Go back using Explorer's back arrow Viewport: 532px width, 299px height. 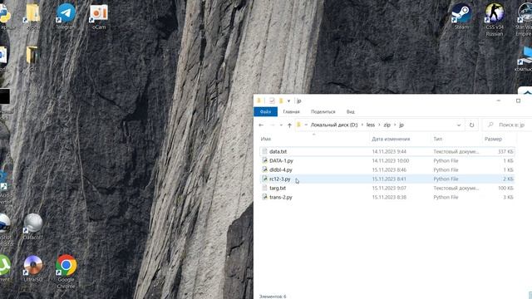click(261, 125)
